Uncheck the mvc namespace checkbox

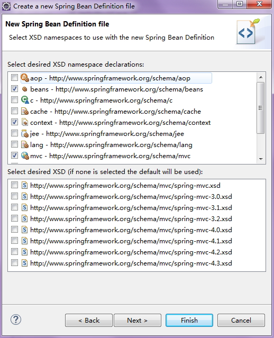pyautogui.click(x=14, y=155)
